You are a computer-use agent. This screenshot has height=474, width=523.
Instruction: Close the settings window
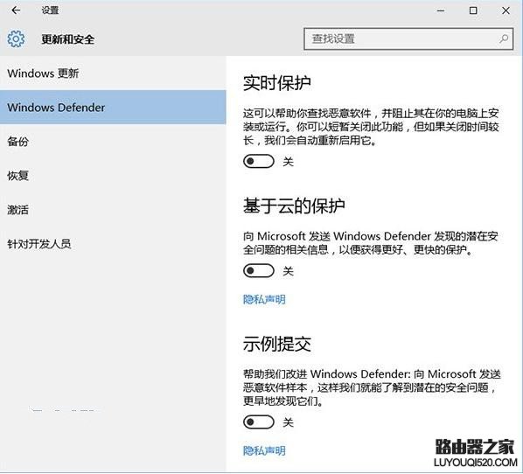[x=506, y=10]
